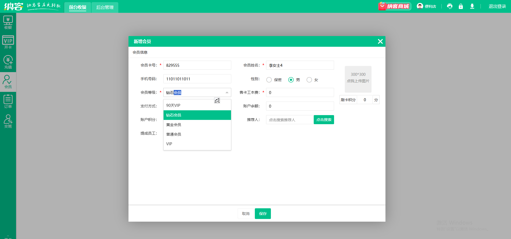The image size is (511, 239).
Task: Switch to the 后台管理 tab
Action: coord(105,7)
